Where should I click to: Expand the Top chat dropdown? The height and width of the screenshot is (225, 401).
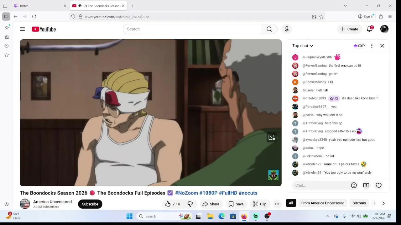pyautogui.click(x=303, y=46)
